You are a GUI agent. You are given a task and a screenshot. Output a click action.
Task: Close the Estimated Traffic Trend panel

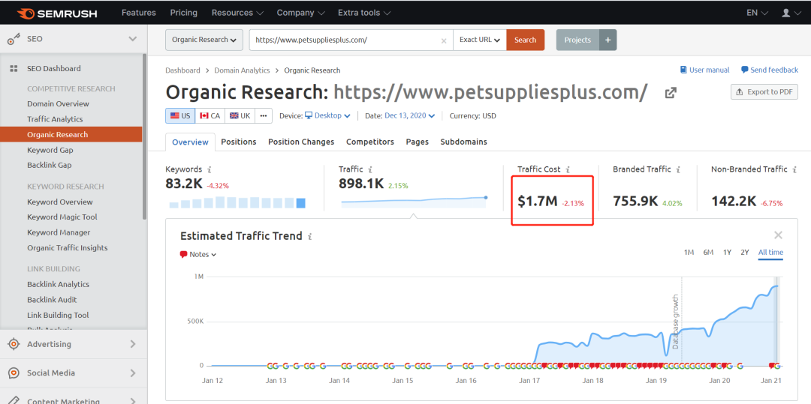point(778,235)
